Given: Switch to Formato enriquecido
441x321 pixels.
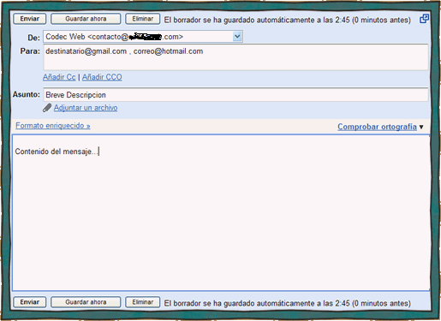Looking at the screenshot, I should pyautogui.click(x=53, y=126).
